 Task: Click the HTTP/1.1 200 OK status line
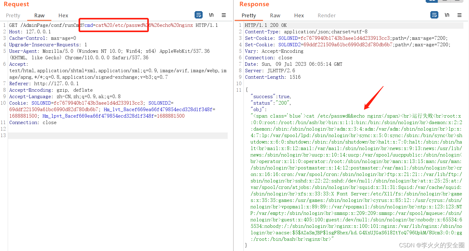point(265,25)
